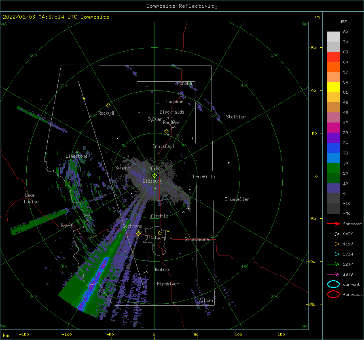The image size is (364, 340).
Task: Click the -150 tick on bottom axis
Action: pyautogui.click(x=24, y=334)
